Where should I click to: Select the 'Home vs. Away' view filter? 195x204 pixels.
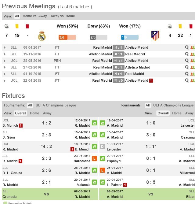click(35, 16)
